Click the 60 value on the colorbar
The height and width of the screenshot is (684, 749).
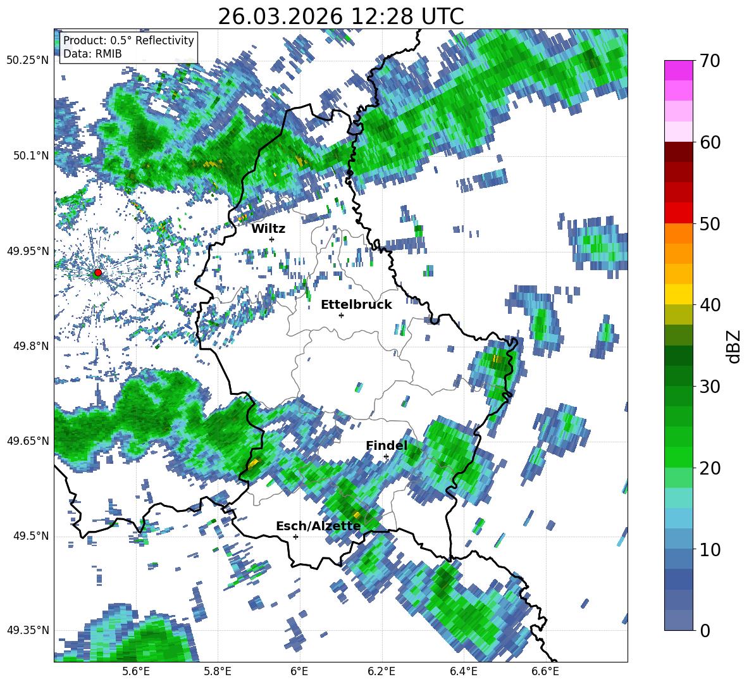[x=709, y=142]
